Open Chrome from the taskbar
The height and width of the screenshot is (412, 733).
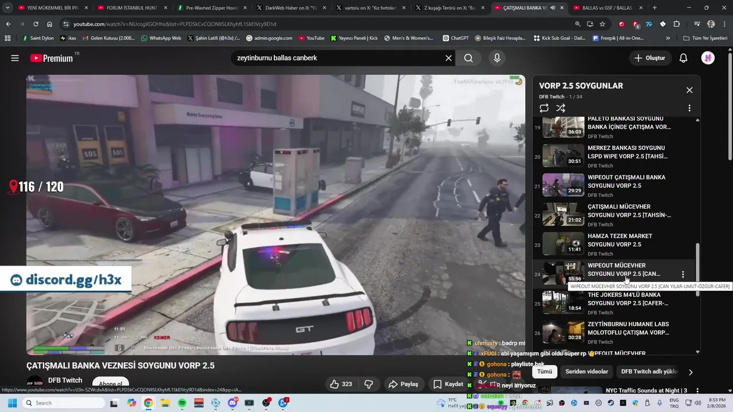148,403
